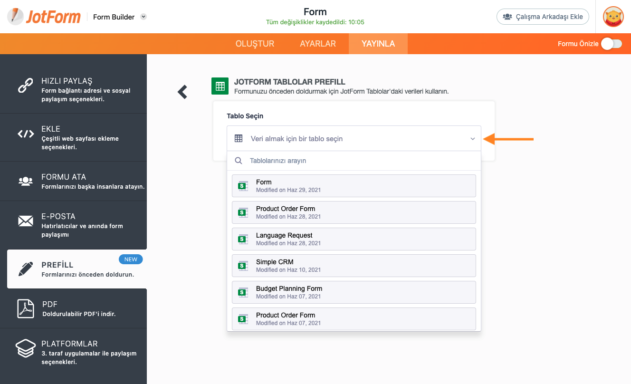631x384 pixels.
Task: Click the PDF file icon
Action: 26,308
